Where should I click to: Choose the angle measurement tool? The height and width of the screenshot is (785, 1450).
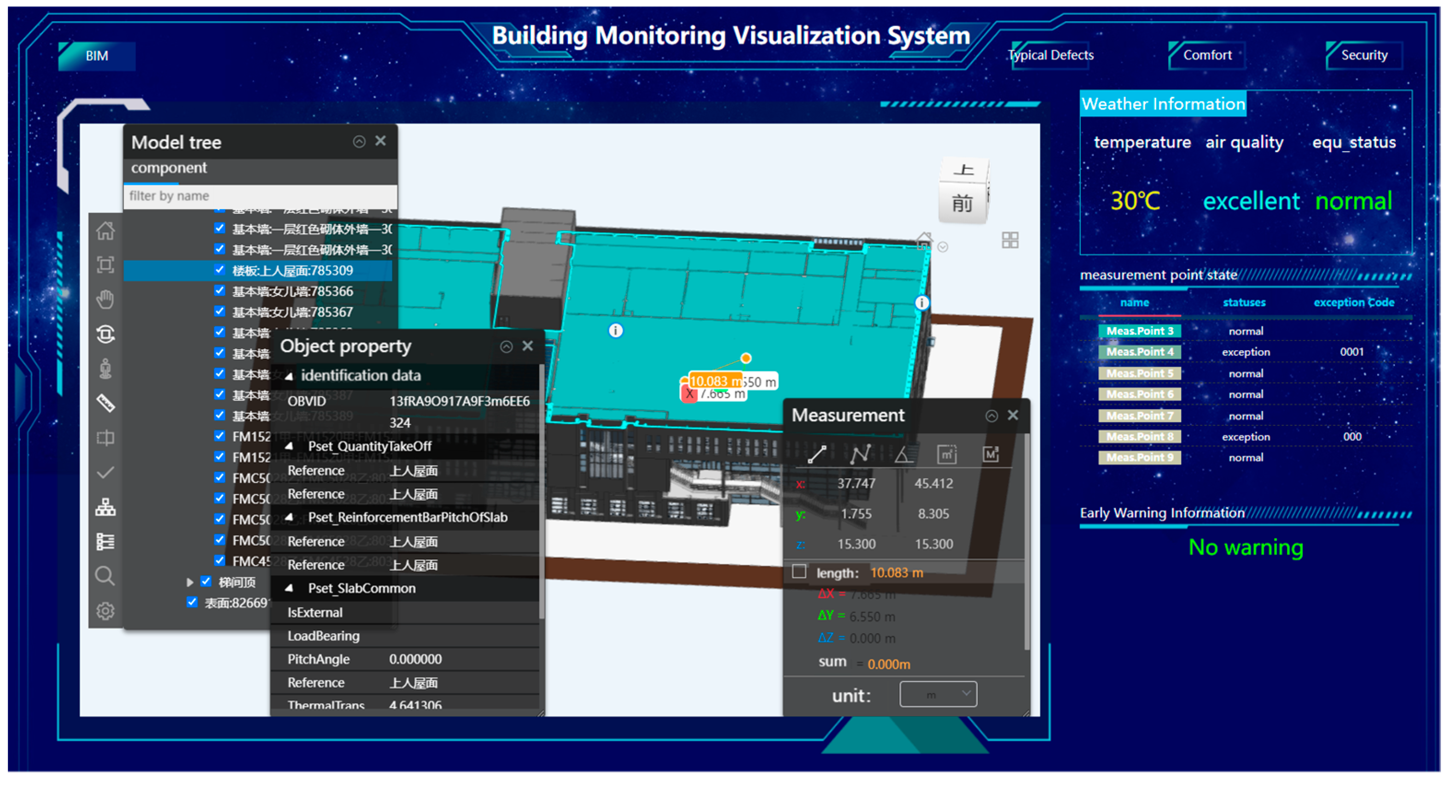pyautogui.click(x=903, y=454)
